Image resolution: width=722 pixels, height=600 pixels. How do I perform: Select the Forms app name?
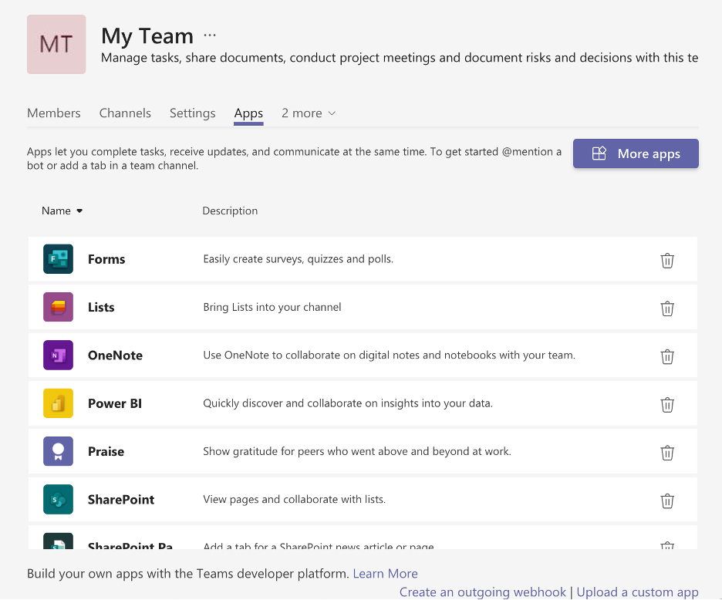pos(106,259)
